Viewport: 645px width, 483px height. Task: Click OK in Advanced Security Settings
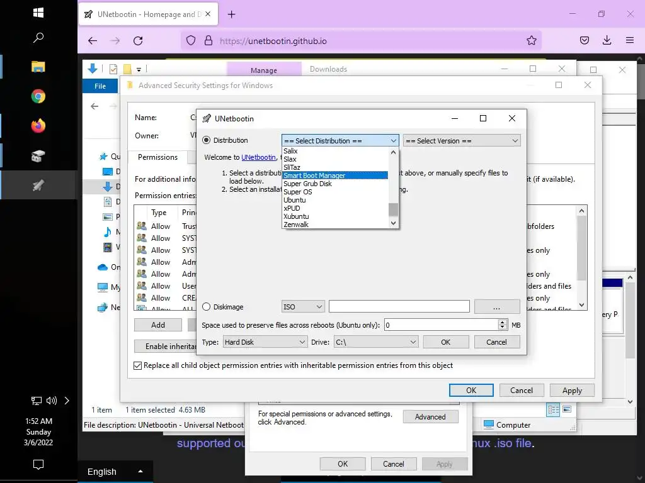tap(471, 390)
